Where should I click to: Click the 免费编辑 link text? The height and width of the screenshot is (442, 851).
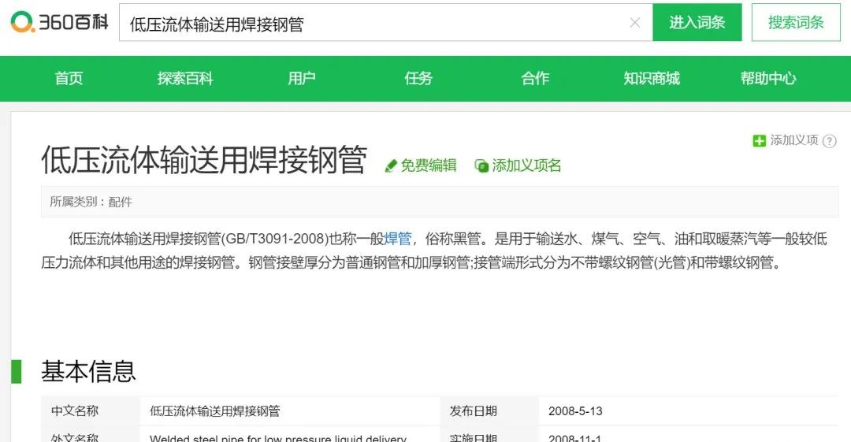pos(429,165)
